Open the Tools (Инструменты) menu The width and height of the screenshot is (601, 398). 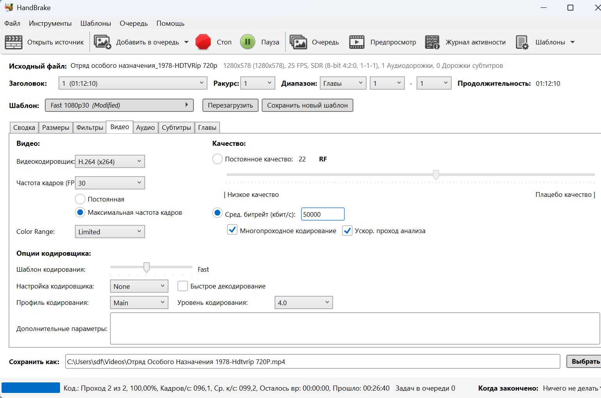point(50,23)
